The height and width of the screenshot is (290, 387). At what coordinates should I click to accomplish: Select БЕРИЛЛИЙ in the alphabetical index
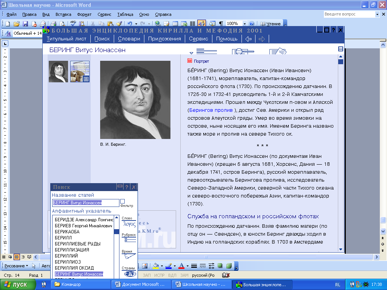click(x=66, y=256)
